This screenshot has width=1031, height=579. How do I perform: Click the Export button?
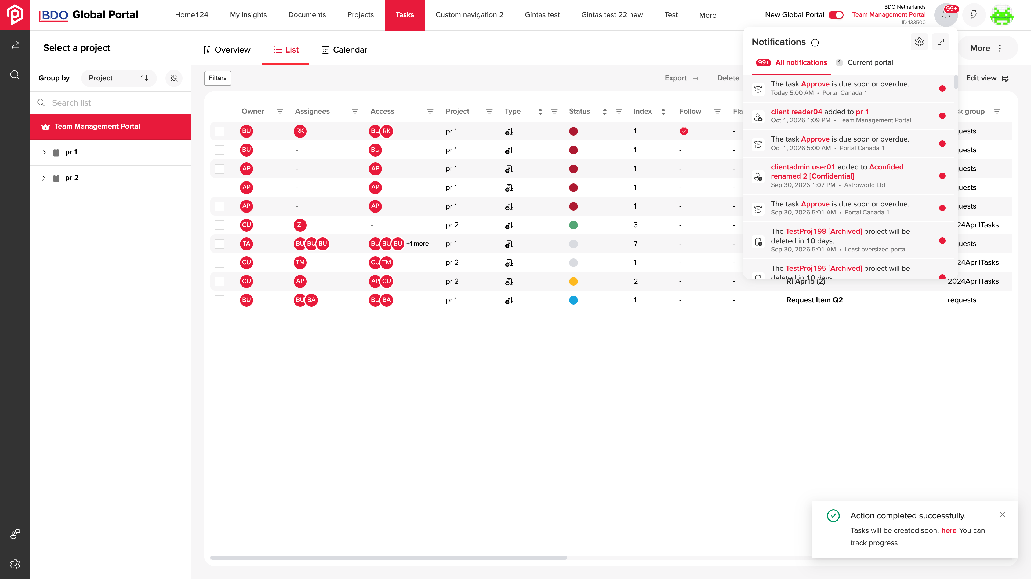[682, 78]
